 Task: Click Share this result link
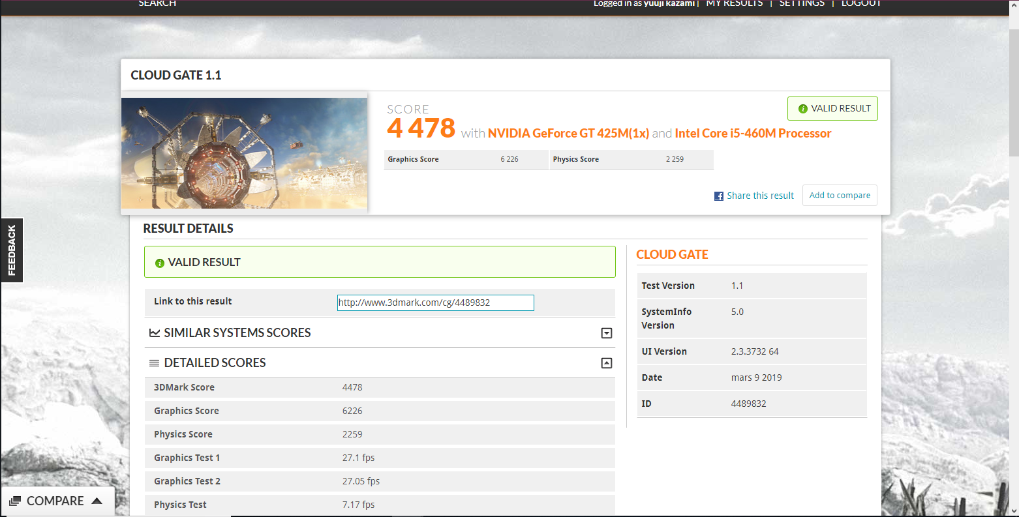coord(760,196)
